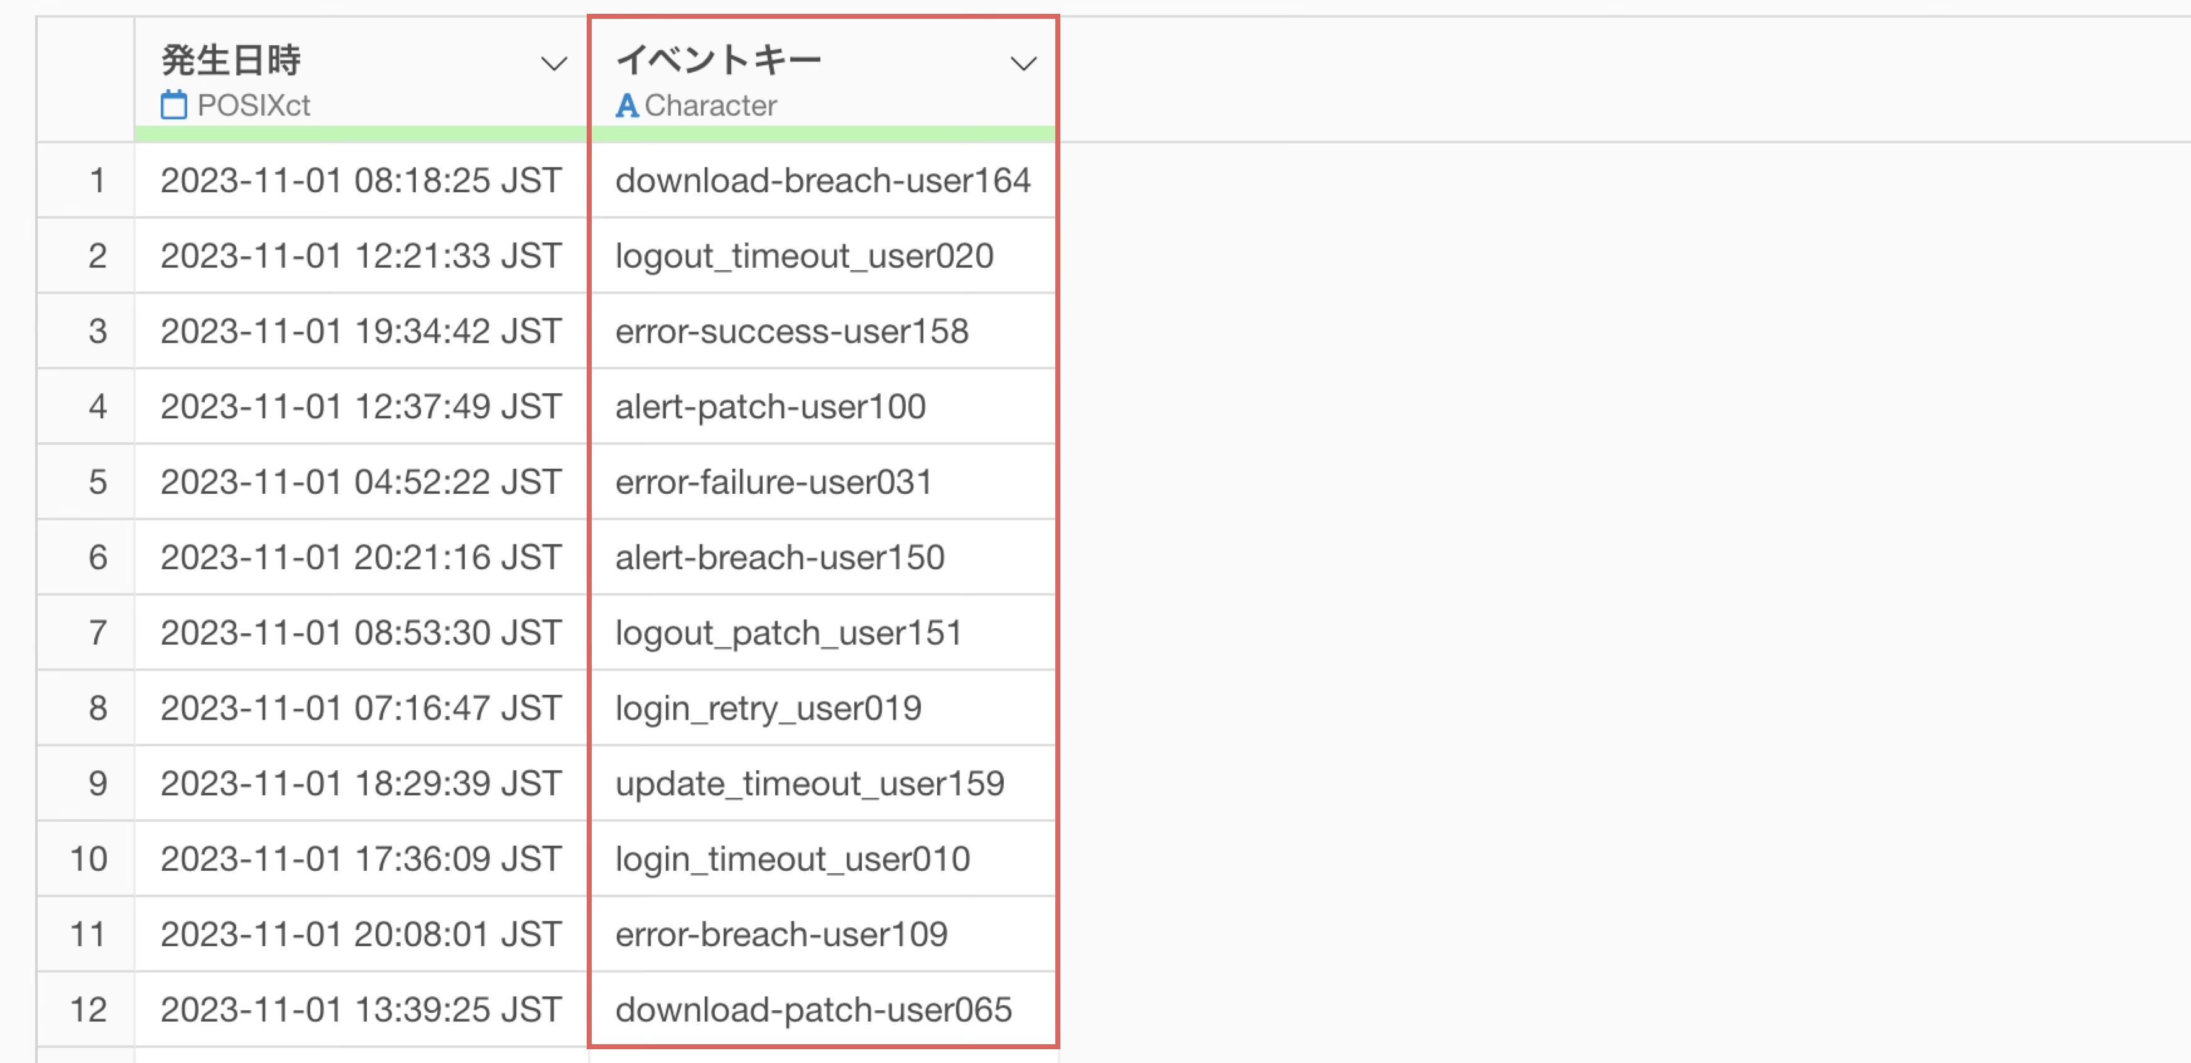
Task: Click the green bar under イベントキー column
Action: click(822, 134)
